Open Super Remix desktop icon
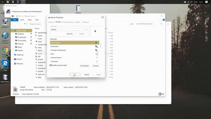The height and width of the screenshot is (119, 211). pos(5,78)
